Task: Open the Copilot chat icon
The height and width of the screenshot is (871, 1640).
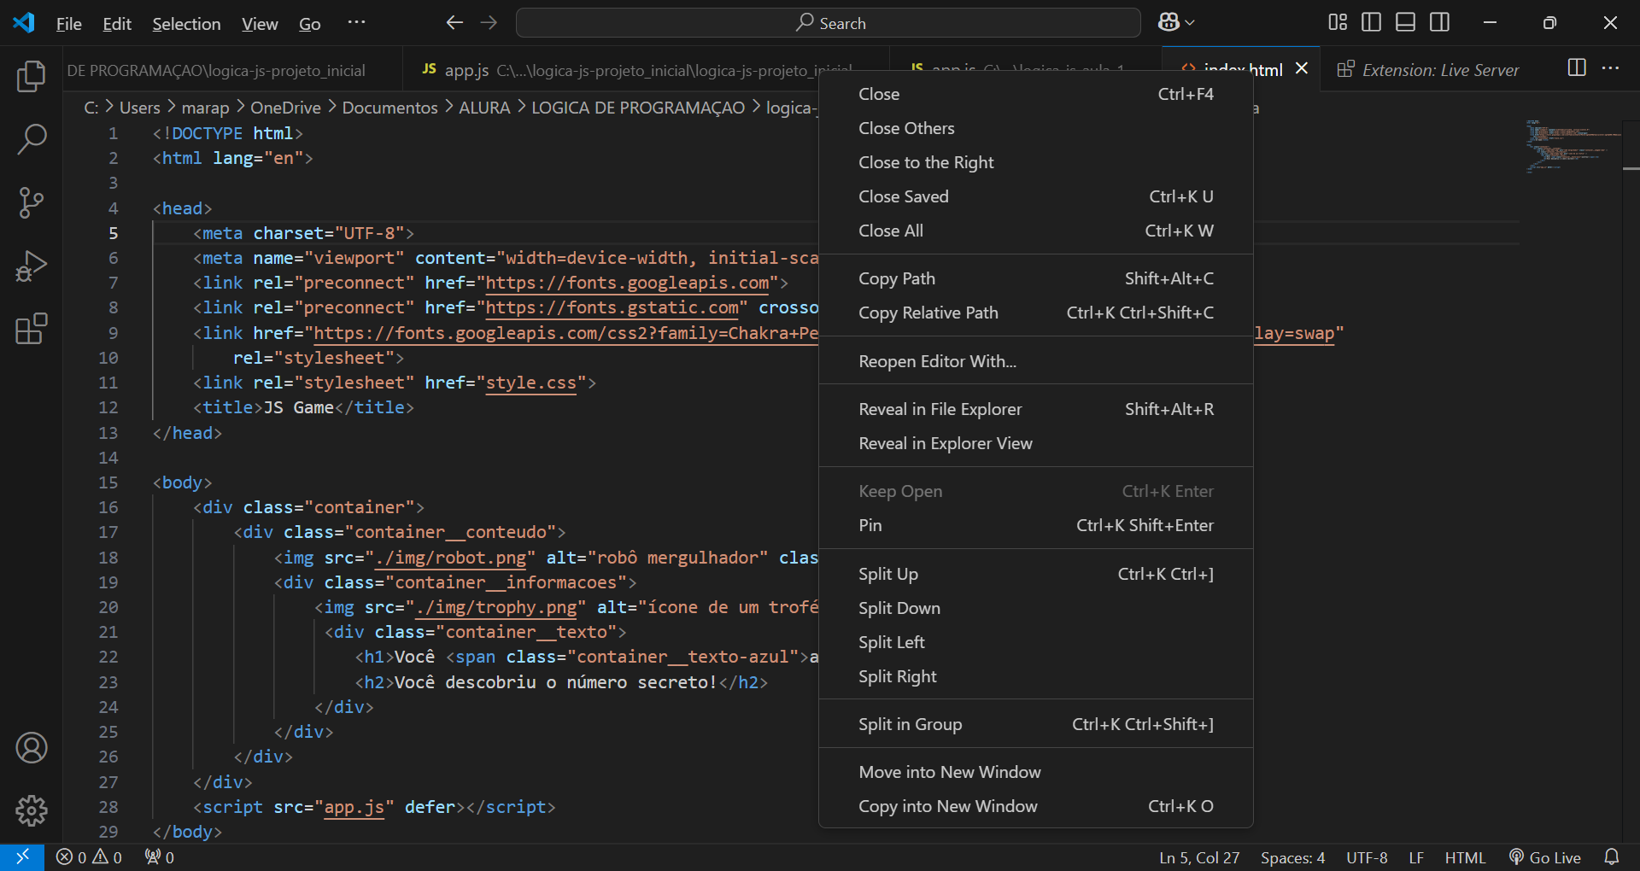Action: [x=1168, y=23]
